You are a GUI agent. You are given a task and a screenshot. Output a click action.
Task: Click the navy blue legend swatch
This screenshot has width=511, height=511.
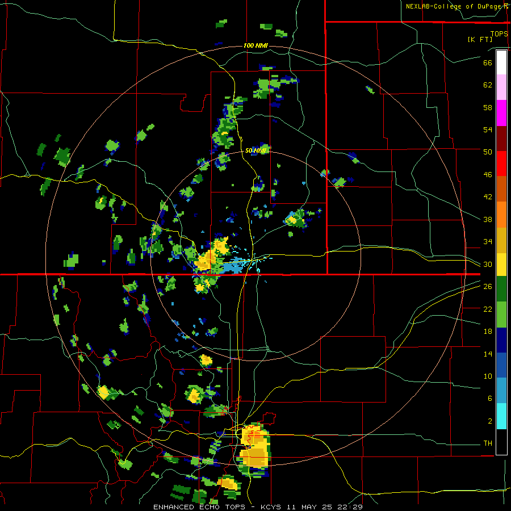click(501, 340)
